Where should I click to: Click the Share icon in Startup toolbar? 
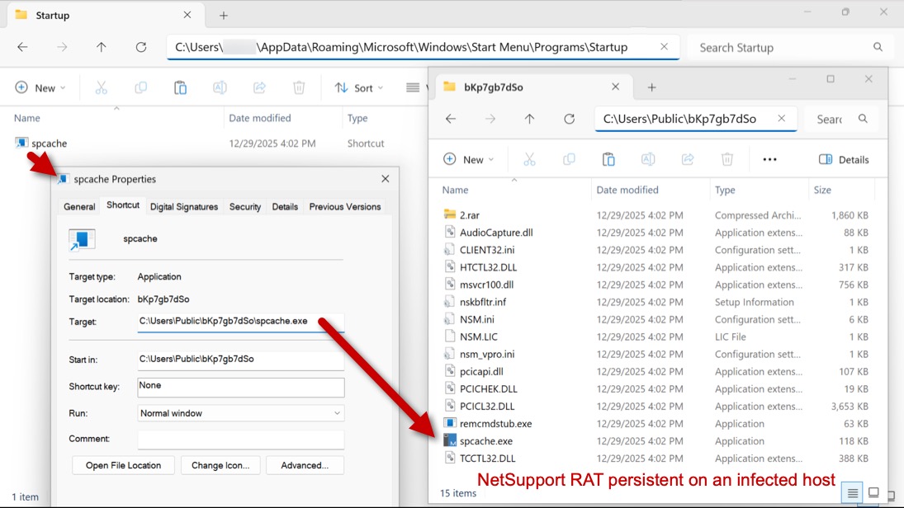[x=259, y=88]
